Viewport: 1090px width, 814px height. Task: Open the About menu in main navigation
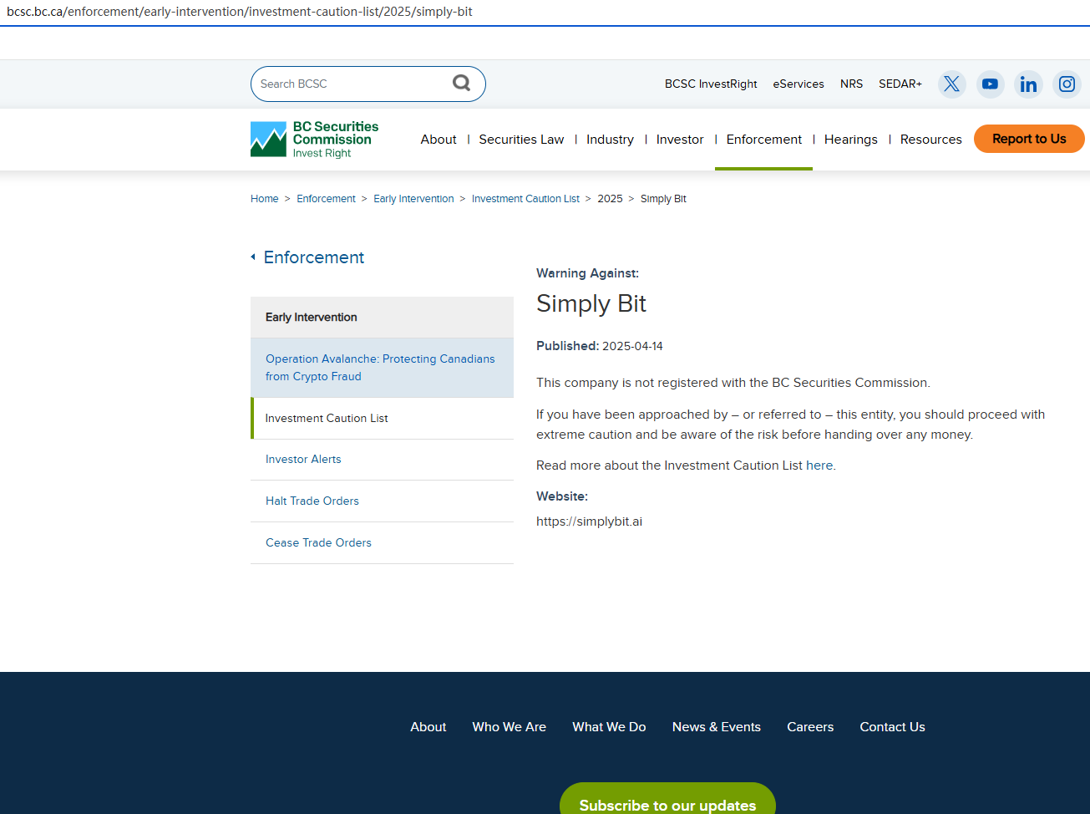[x=439, y=140]
